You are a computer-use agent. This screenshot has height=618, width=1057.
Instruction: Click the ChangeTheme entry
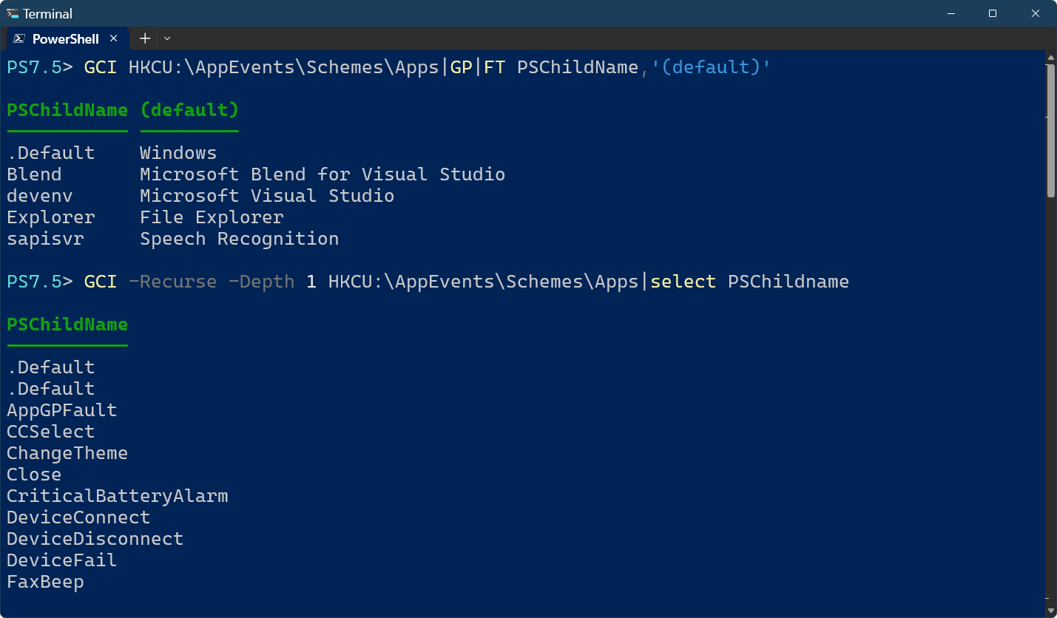pyautogui.click(x=67, y=453)
